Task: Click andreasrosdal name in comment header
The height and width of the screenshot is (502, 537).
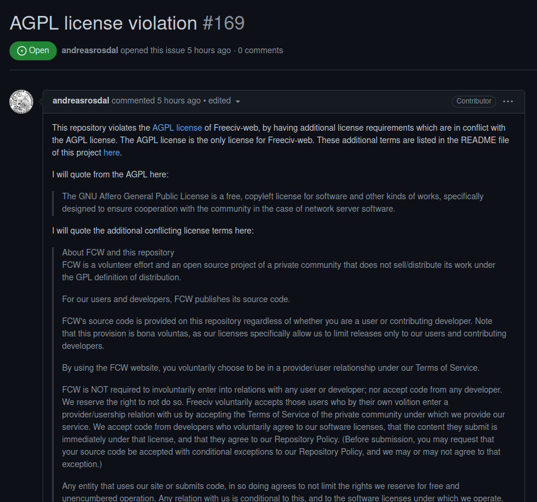Action: 80,101
